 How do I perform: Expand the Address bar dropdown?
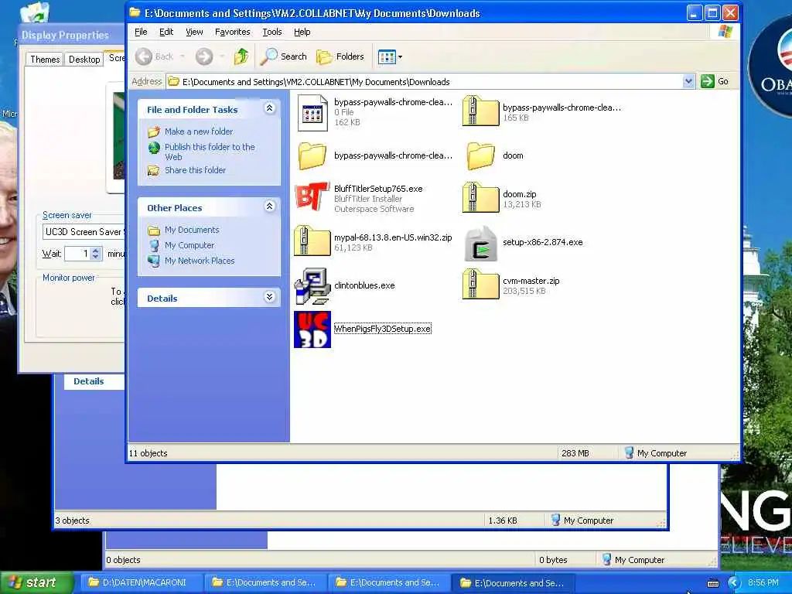(x=688, y=81)
